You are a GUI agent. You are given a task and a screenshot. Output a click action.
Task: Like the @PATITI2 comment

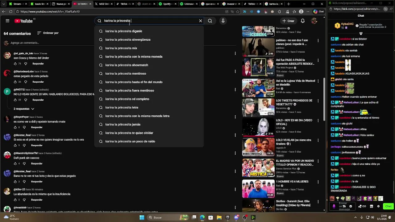point(15,100)
